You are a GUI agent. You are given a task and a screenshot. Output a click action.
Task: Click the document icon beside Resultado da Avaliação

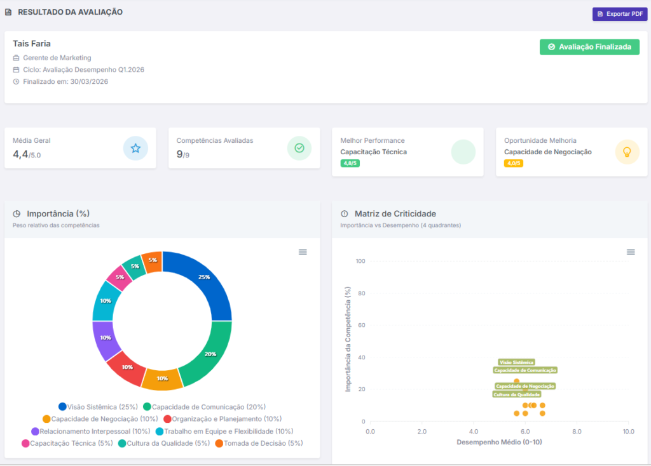tap(8, 12)
